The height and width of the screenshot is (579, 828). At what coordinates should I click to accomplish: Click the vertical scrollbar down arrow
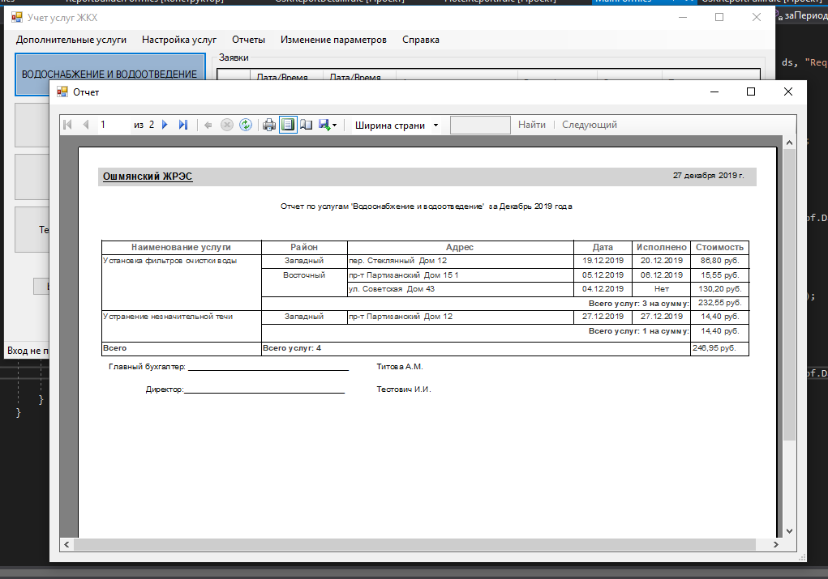pyautogui.click(x=790, y=530)
